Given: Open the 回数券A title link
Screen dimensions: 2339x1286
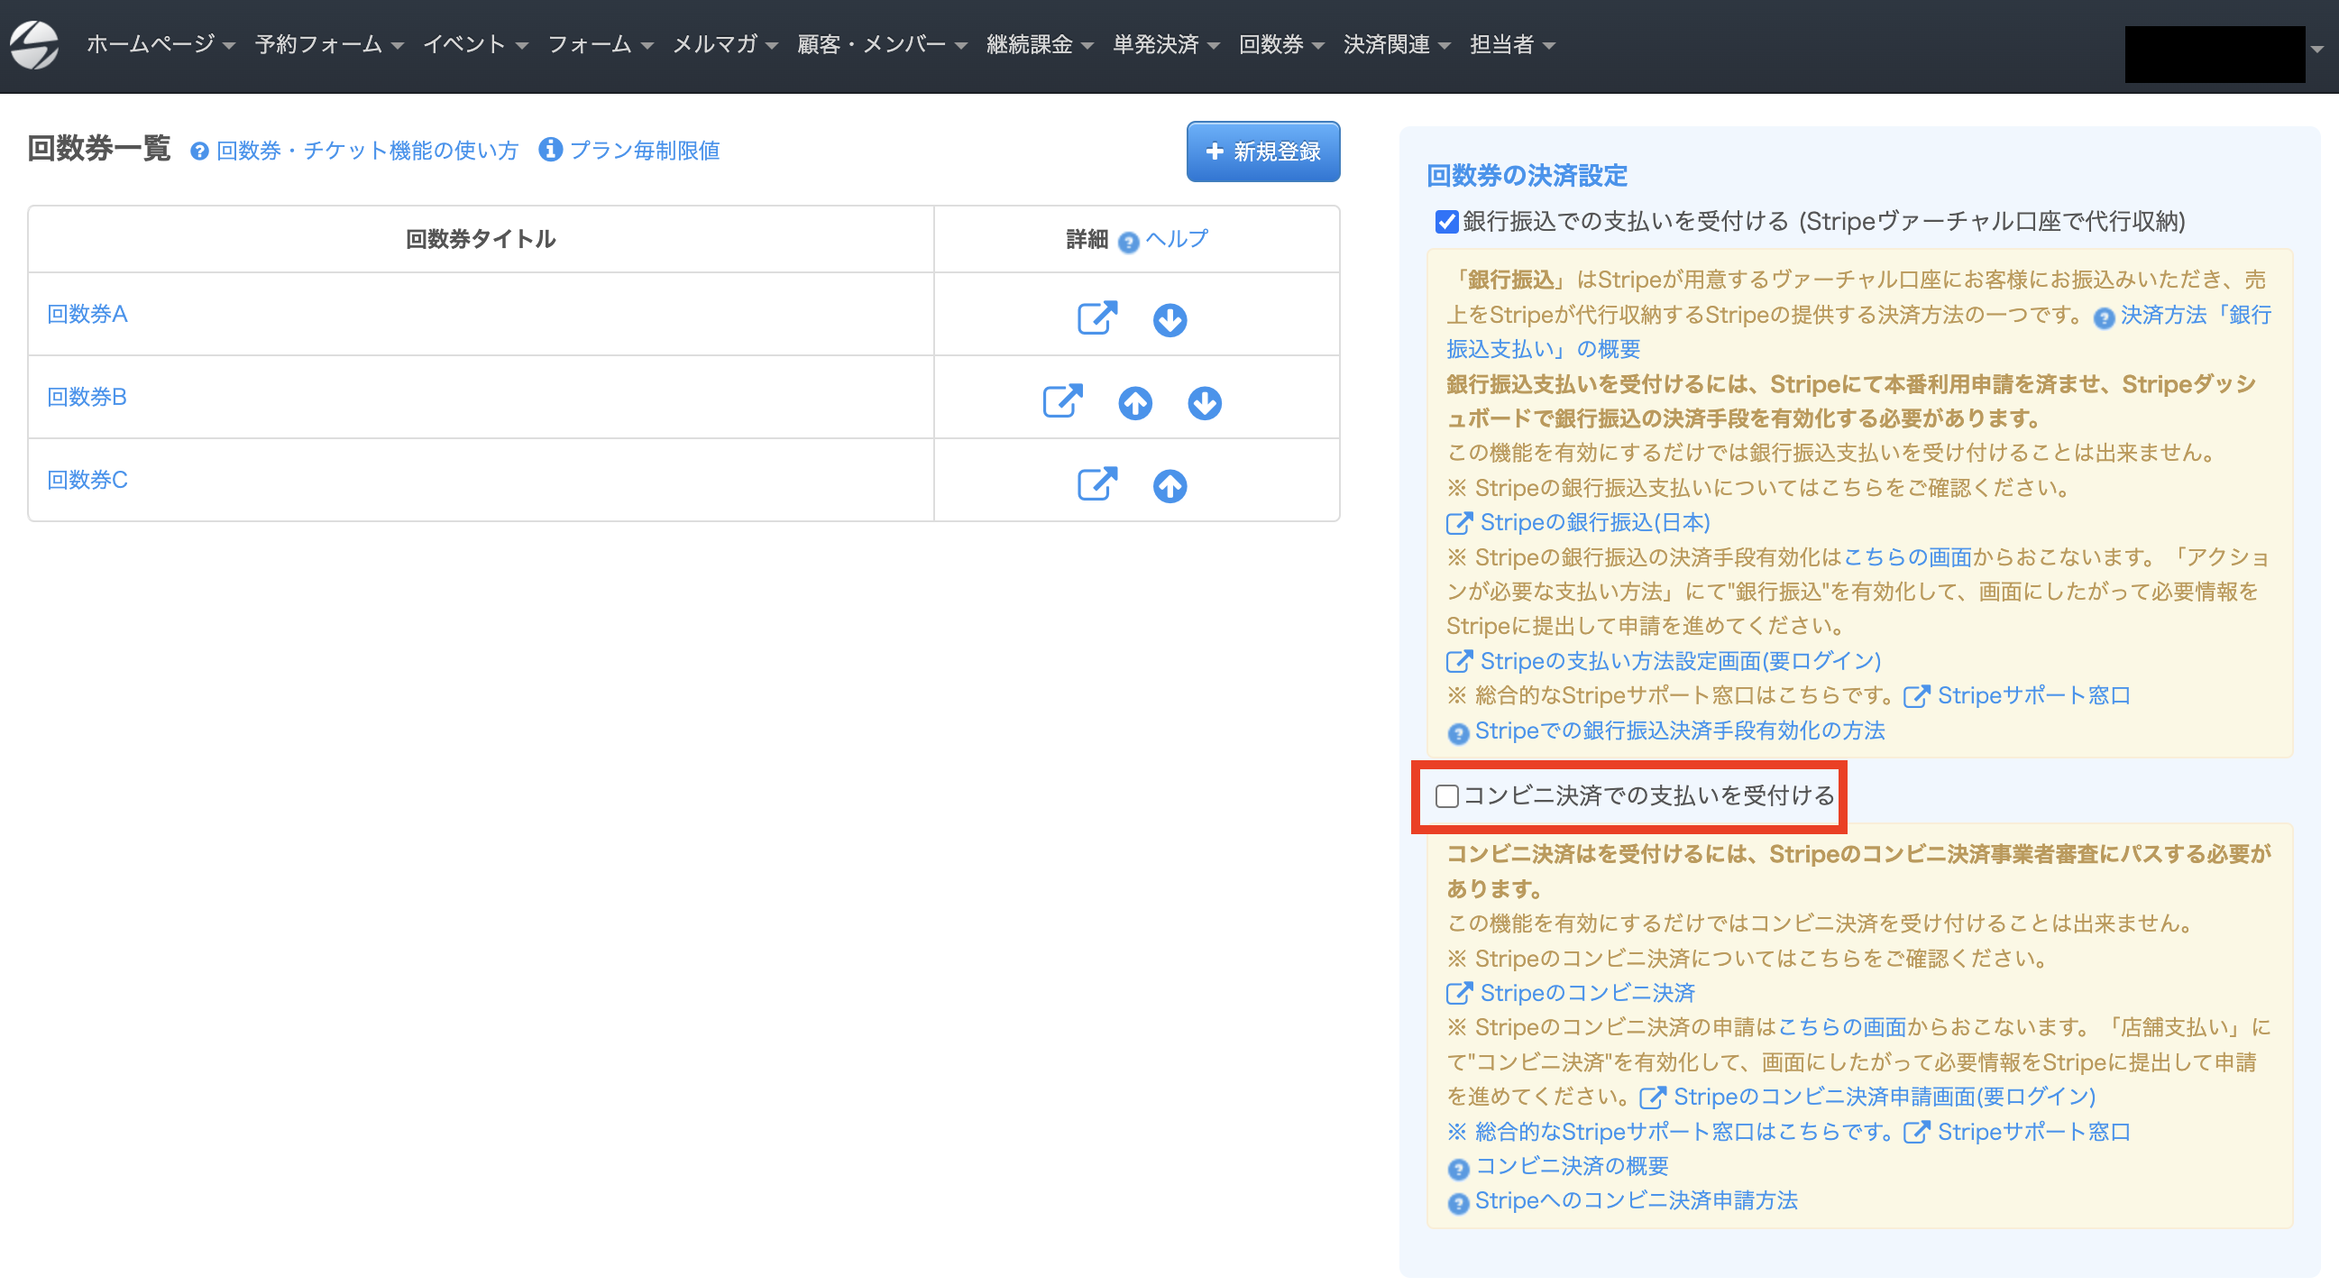Looking at the screenshot, I should pos(87,314).
